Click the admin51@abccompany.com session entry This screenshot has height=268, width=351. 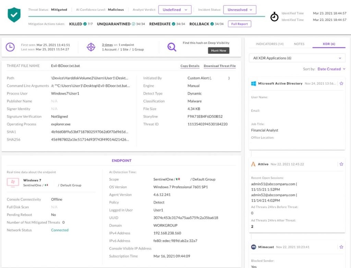[274, 184]
